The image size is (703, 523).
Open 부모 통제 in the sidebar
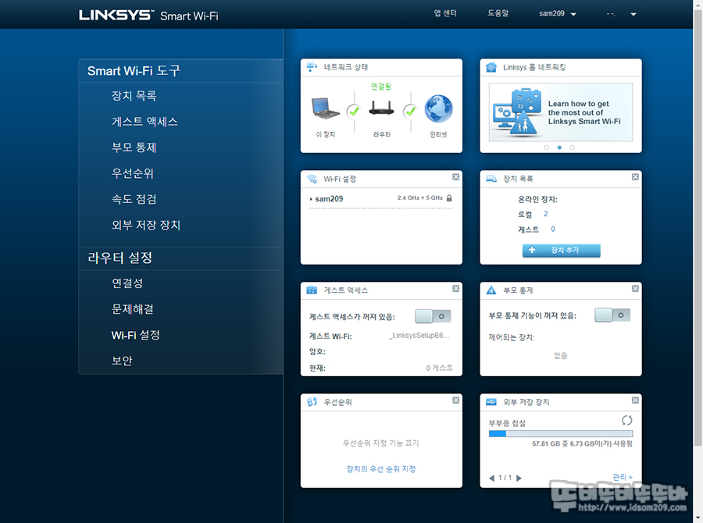point(134,148)
